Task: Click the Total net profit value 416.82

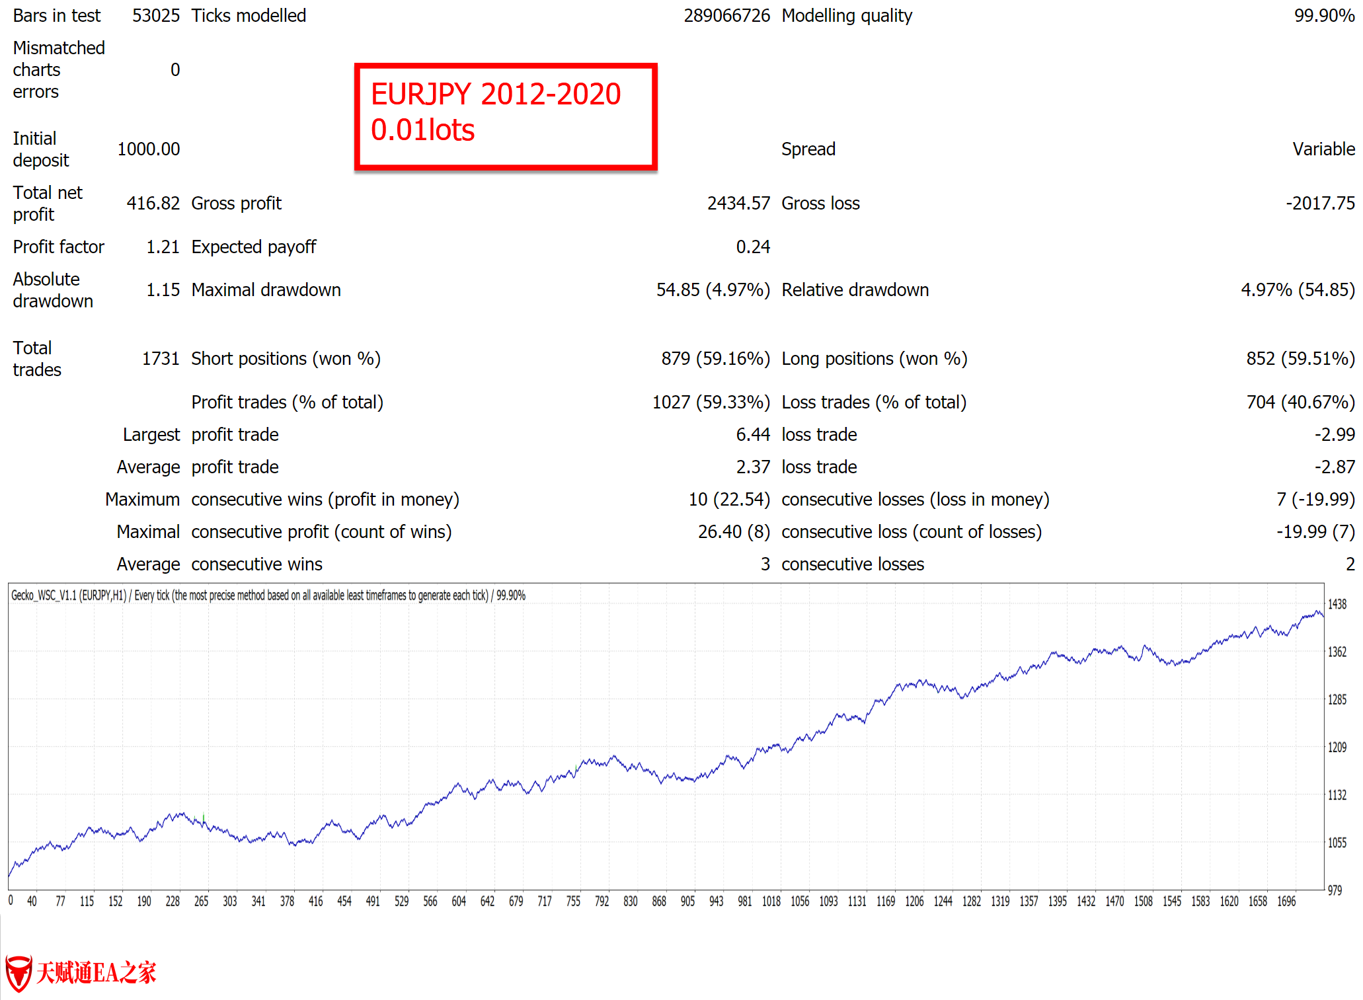Action: (153, 204)
